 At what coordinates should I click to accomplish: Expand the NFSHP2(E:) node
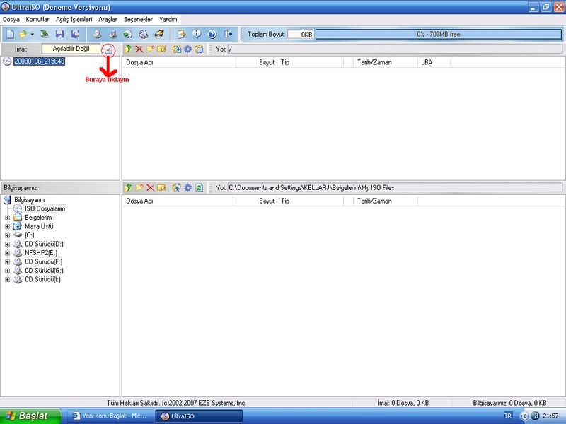coord(7,253)
